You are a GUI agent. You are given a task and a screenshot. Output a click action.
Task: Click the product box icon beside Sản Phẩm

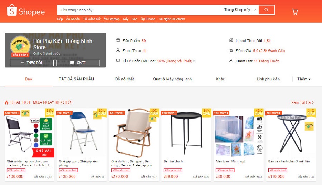tap(118, 40)
